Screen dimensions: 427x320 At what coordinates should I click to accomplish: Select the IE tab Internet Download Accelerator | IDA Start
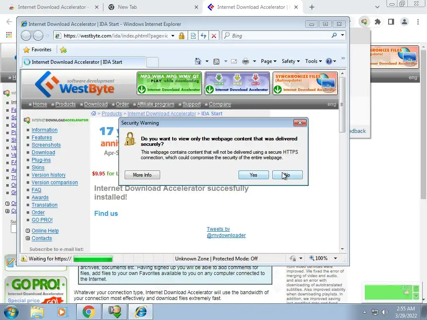(84, 62)
